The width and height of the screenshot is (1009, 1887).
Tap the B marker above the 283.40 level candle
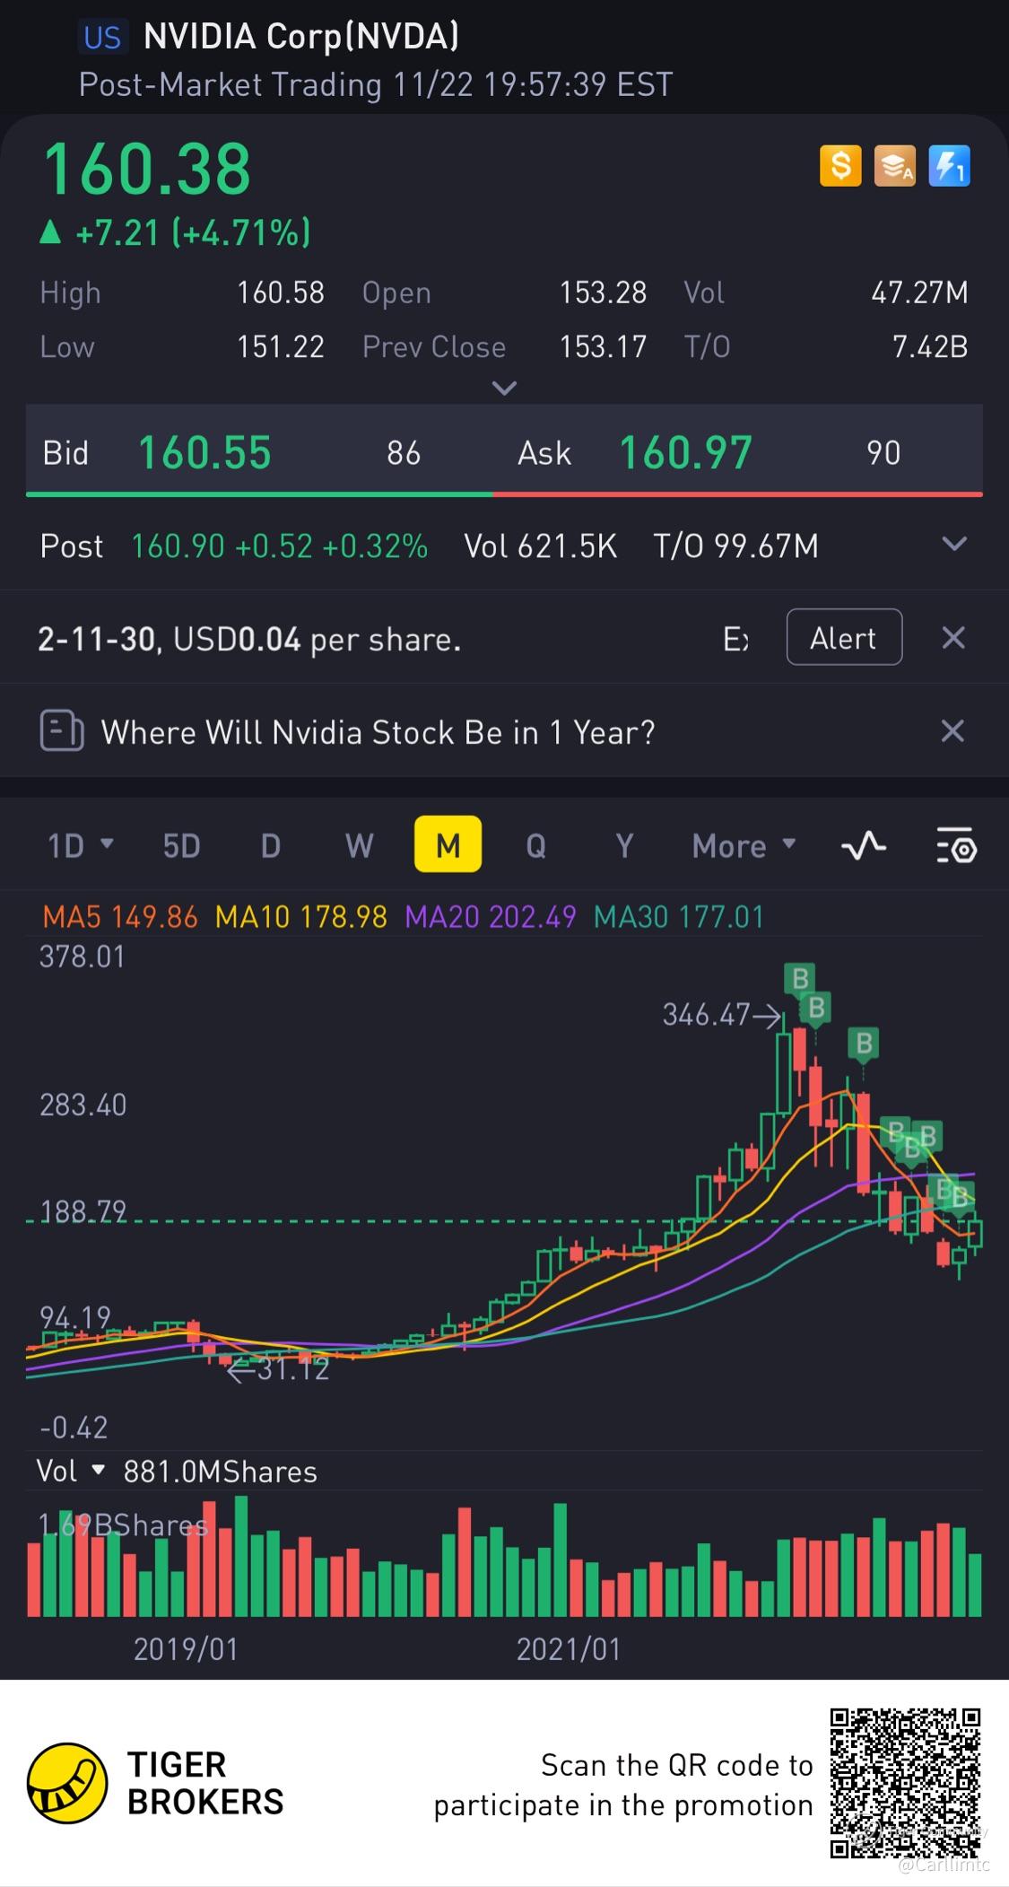tap(864, 1043)
